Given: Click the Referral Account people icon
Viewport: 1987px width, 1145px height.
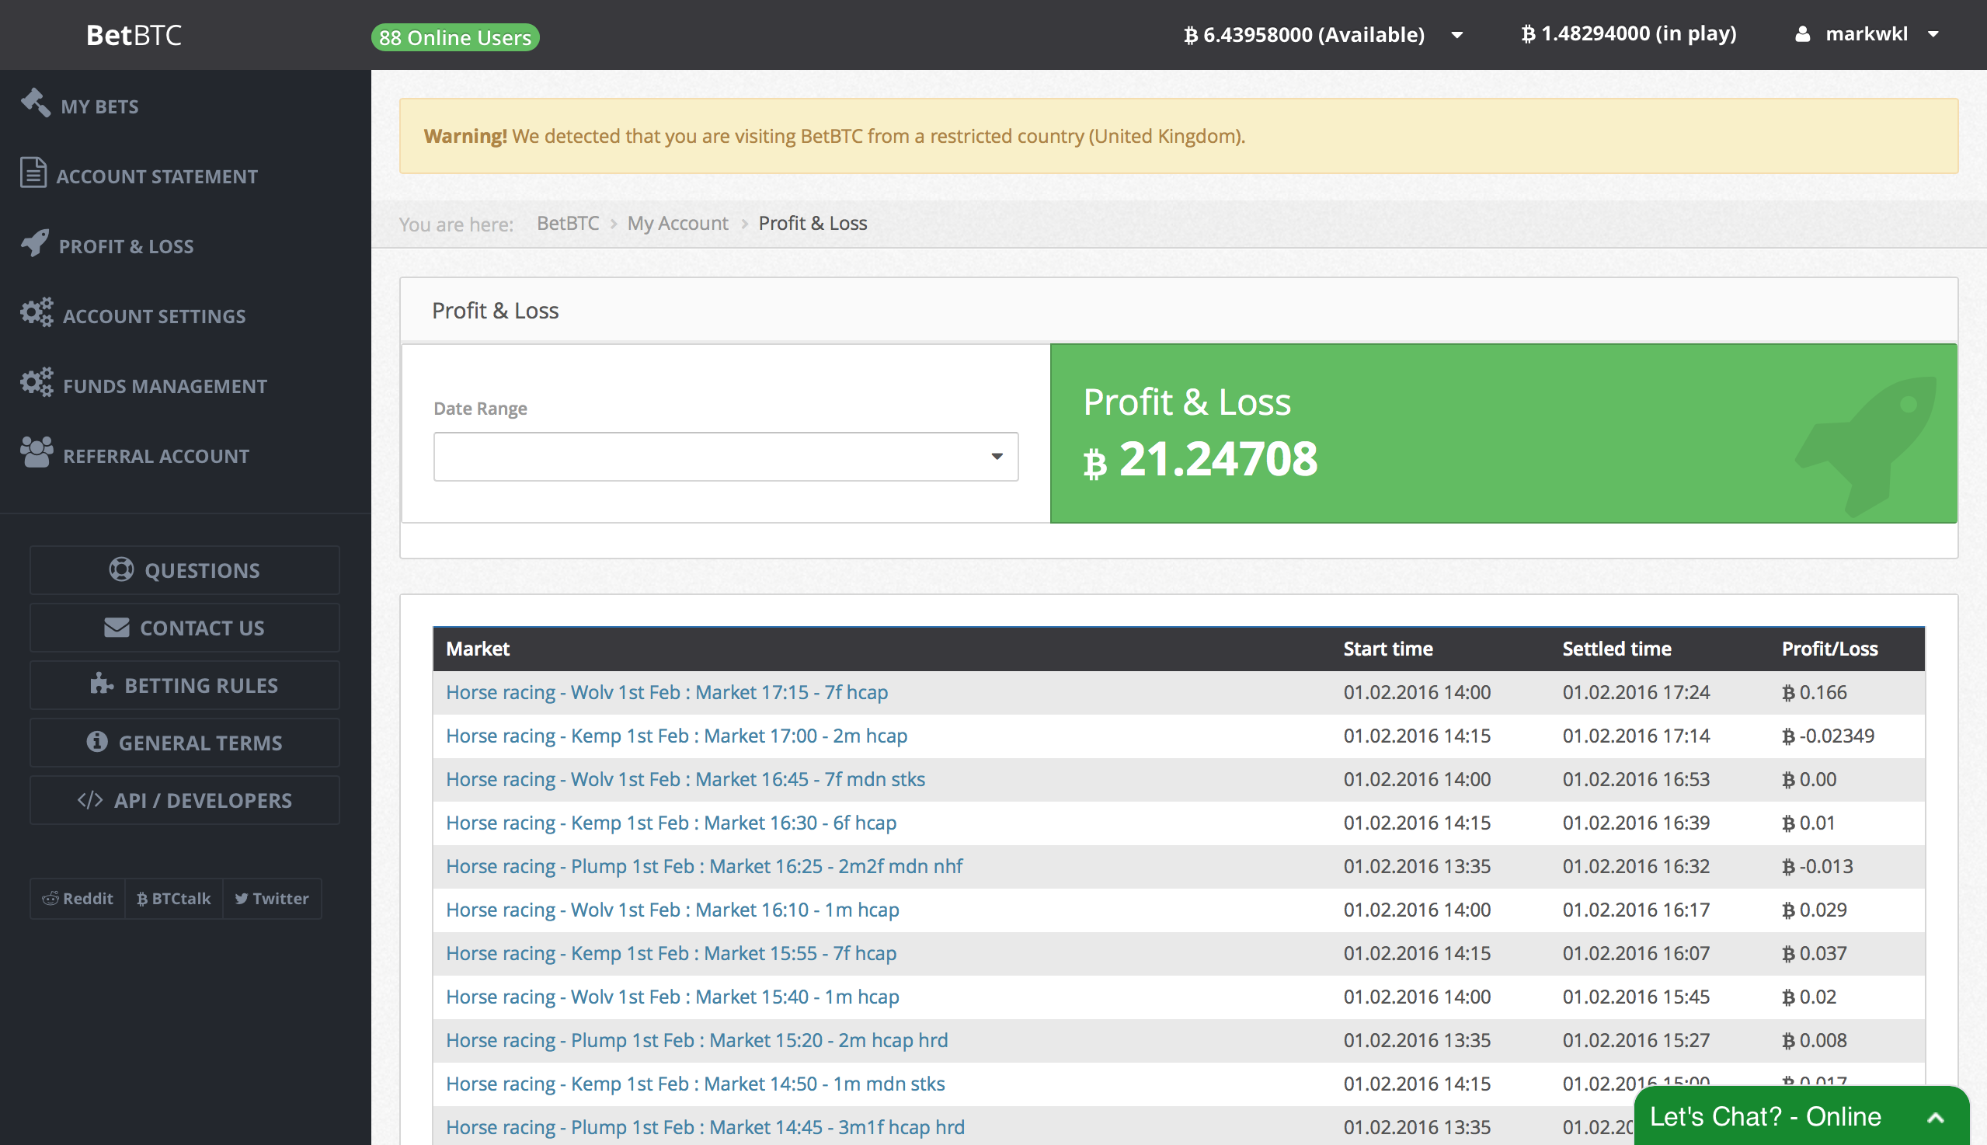Looking at the screenshot, I should tap(37, 452).
